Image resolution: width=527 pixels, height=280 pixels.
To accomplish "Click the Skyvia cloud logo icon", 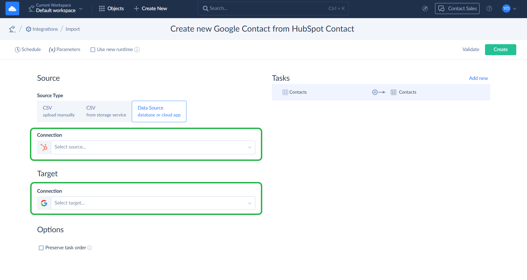I will tap(12, 9).
